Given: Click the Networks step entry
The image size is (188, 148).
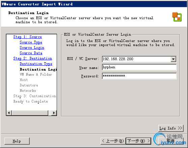Looking at the screenshot, I should tap(28, 90).
